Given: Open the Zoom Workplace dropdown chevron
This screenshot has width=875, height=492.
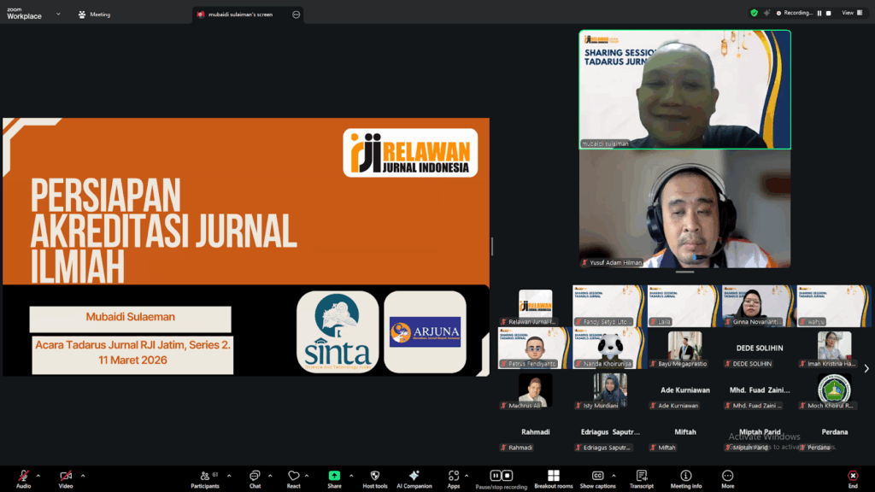Looking at the screenshot, I should pos(58,14).
